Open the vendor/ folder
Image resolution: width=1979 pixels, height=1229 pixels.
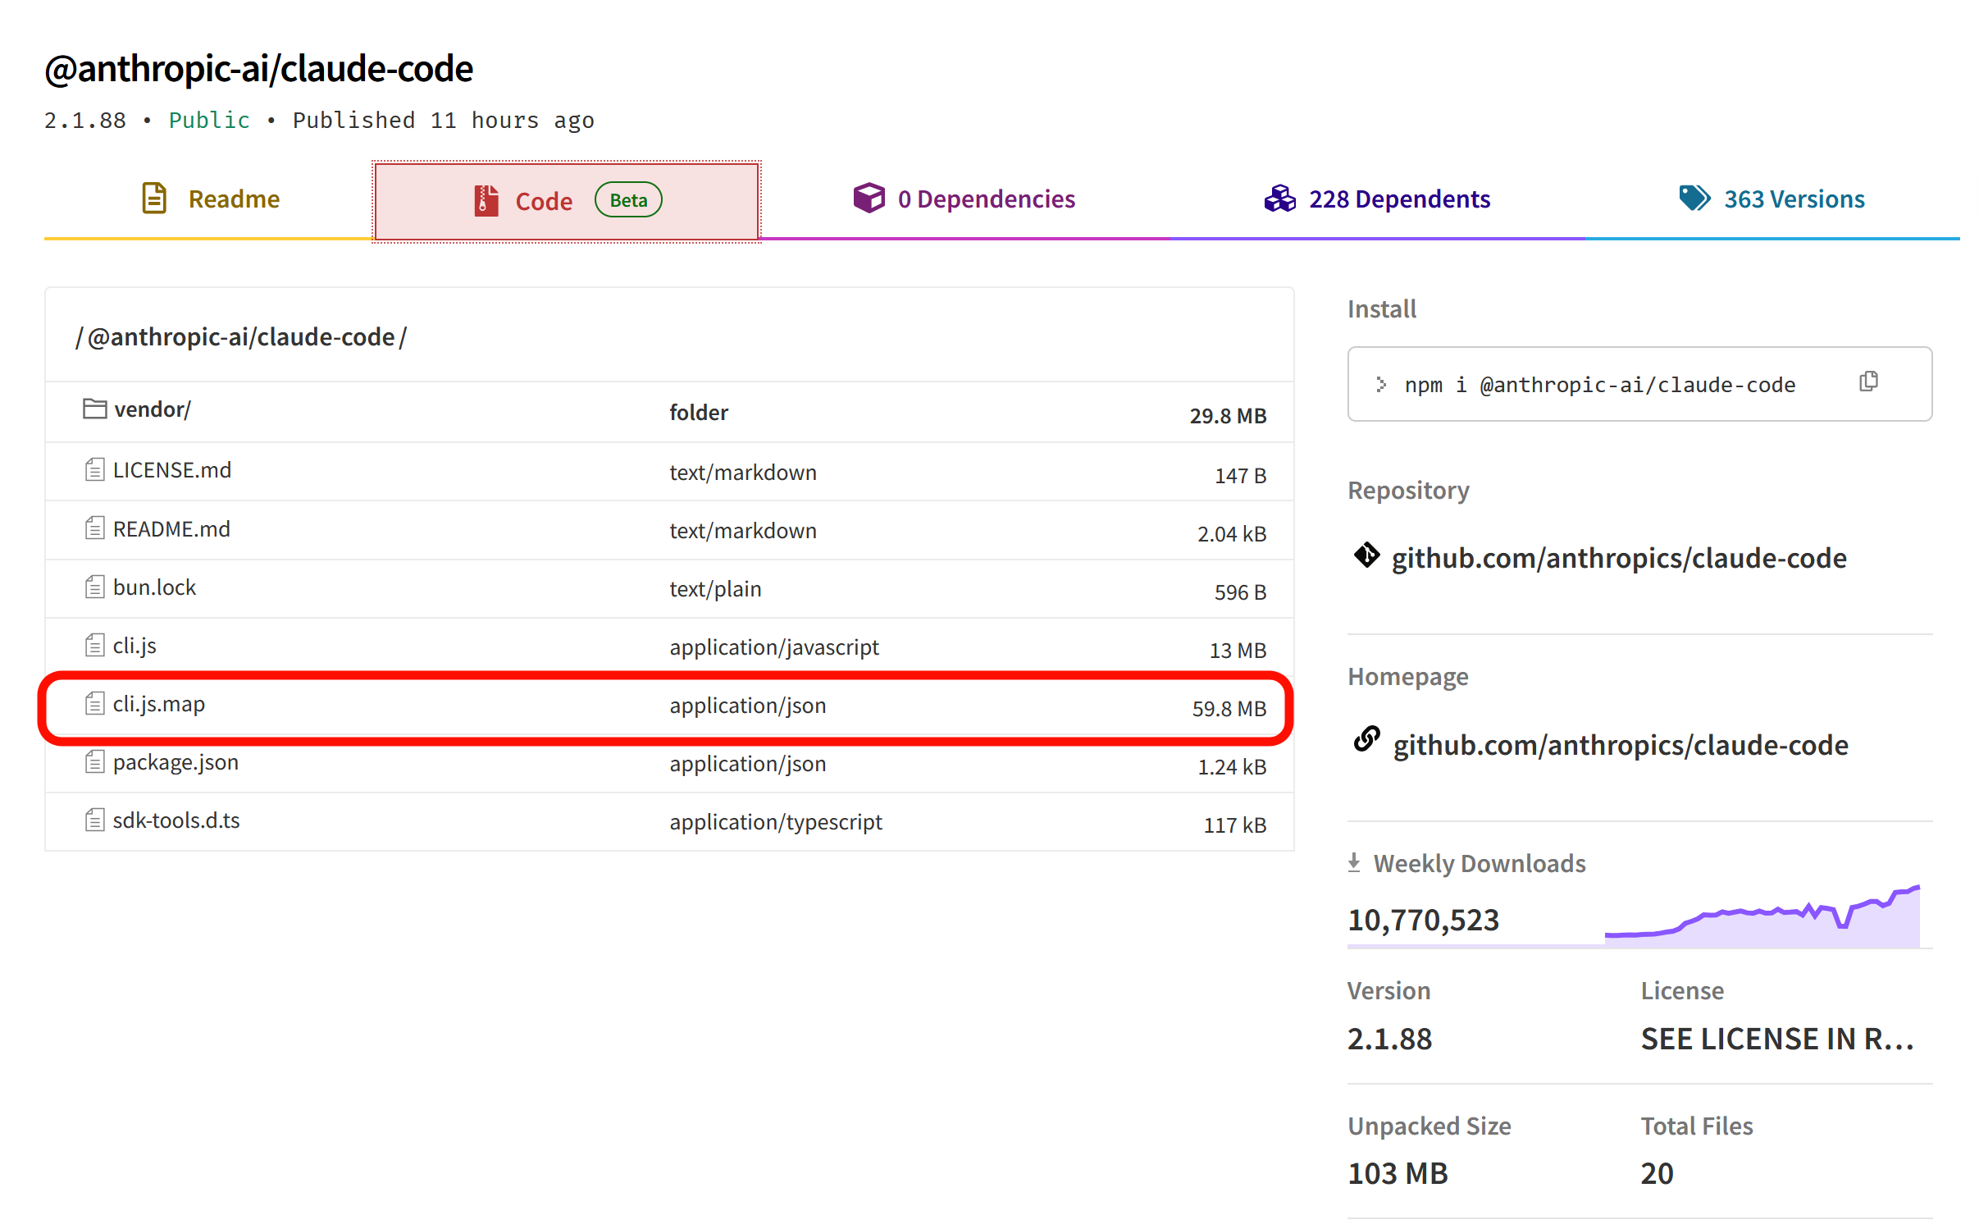click(x=153, y=409)
